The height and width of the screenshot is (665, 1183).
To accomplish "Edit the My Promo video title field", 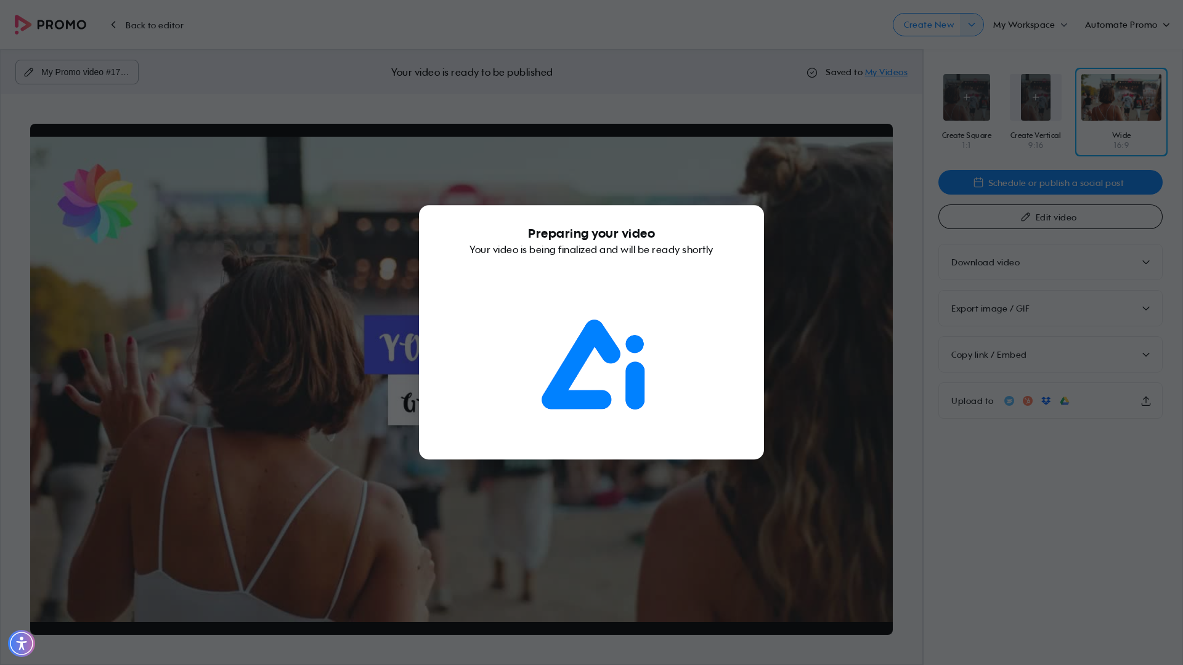I will 77,72.
